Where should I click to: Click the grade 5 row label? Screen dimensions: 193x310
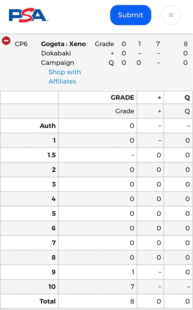pyautogui.click(x=54, y=214)
